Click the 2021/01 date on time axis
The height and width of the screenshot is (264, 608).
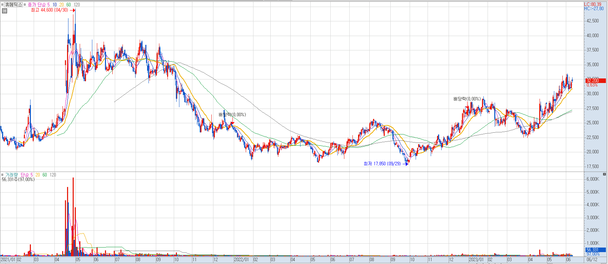click(x=8, y=260)
